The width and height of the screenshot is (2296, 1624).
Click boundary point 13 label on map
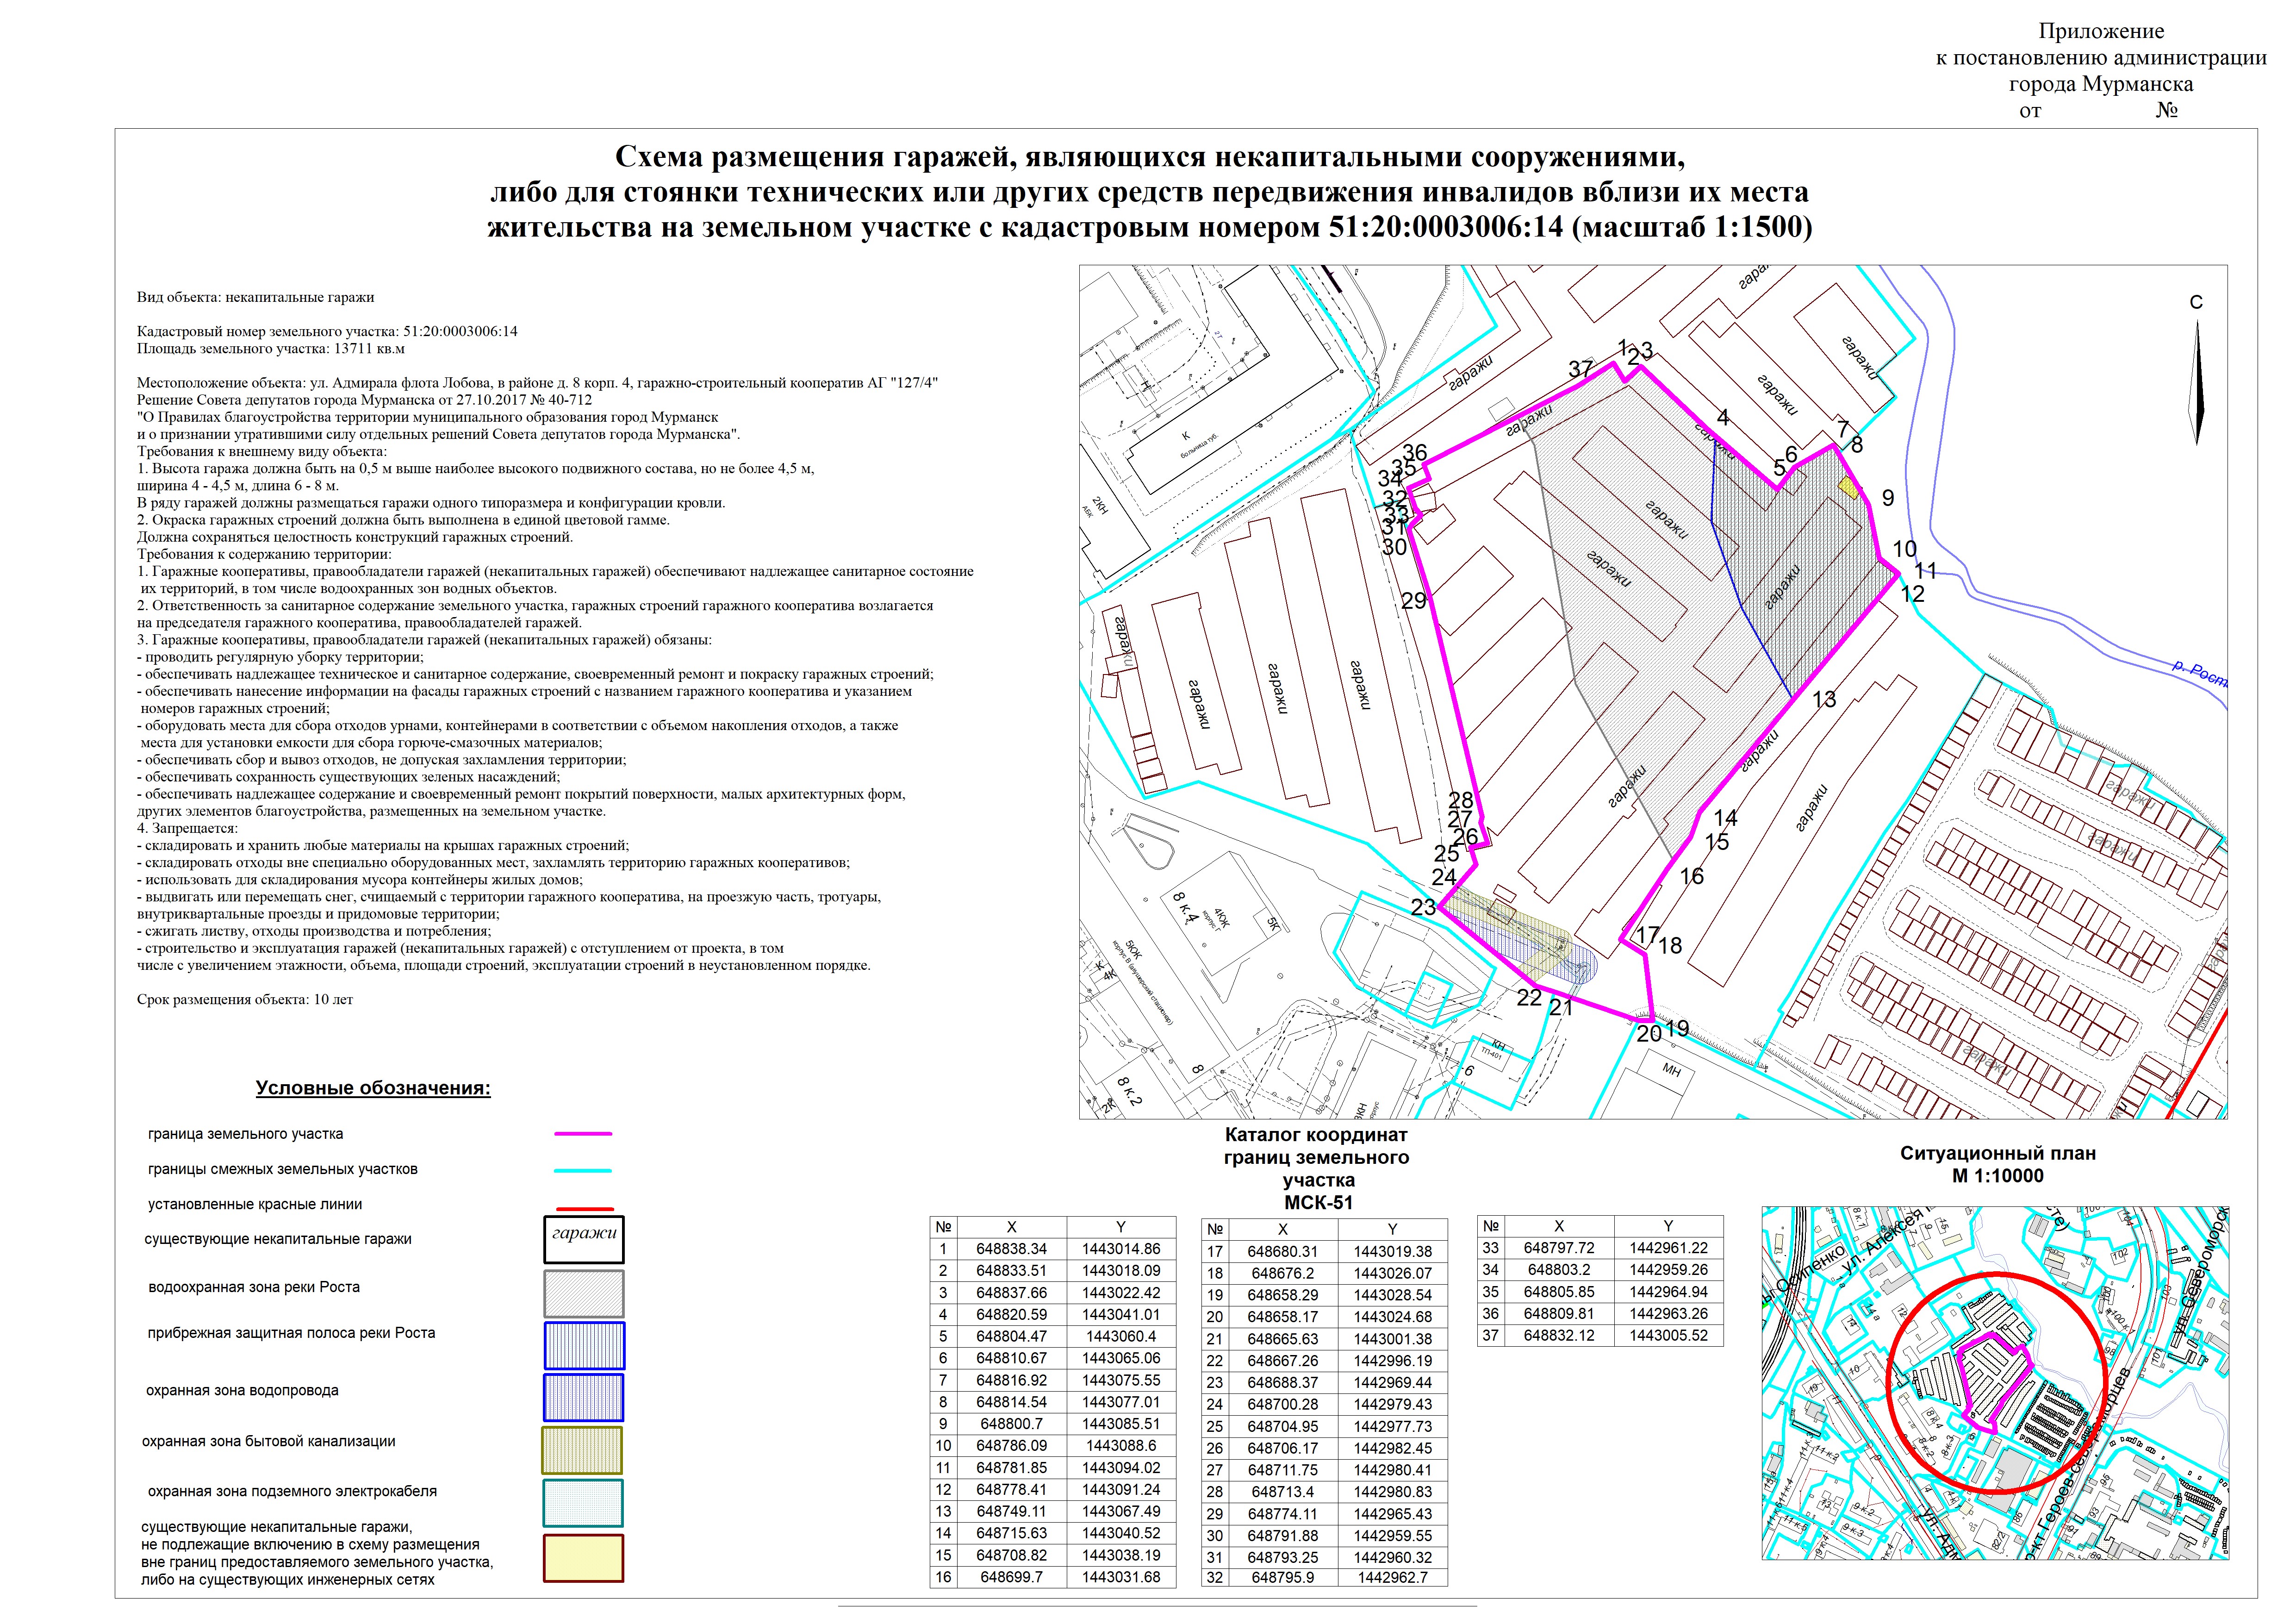point(1824,699)
